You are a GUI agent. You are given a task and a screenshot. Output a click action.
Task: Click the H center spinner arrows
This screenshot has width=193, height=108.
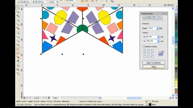pyautogui.click(x=159, y=37)
